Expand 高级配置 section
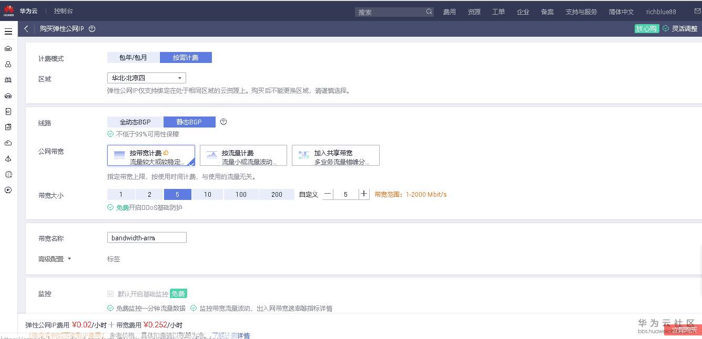This screenshot has height=339, width=702. pos(55,259)
